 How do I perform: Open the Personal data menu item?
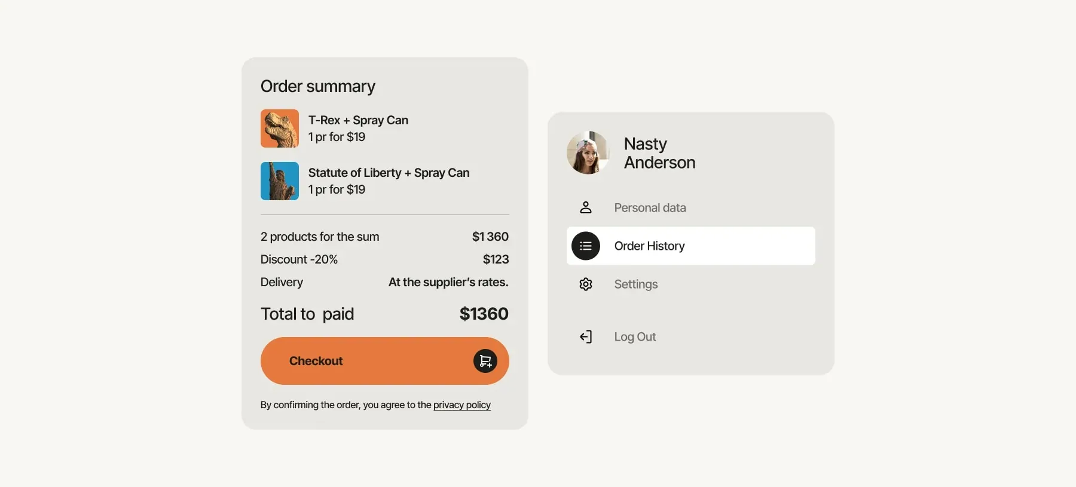(691, 207)
